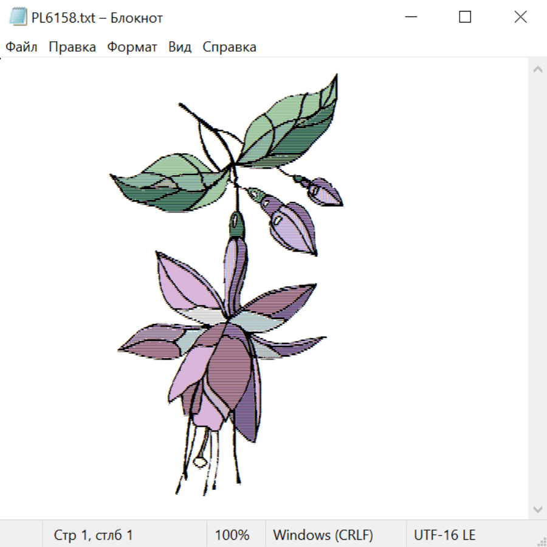Click the resize grip in bottom-right corner
Image resolution: width=547 pixels, height=547 pixels.
(542, 542)
